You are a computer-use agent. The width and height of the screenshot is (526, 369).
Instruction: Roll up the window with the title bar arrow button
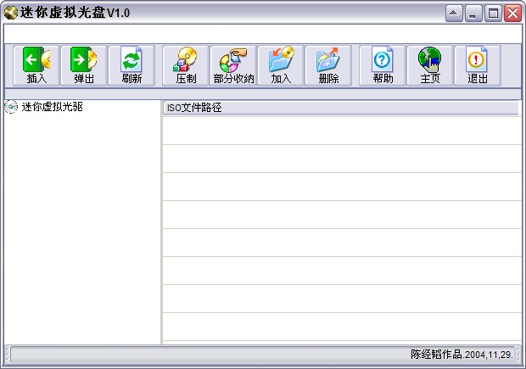point(454,14)
